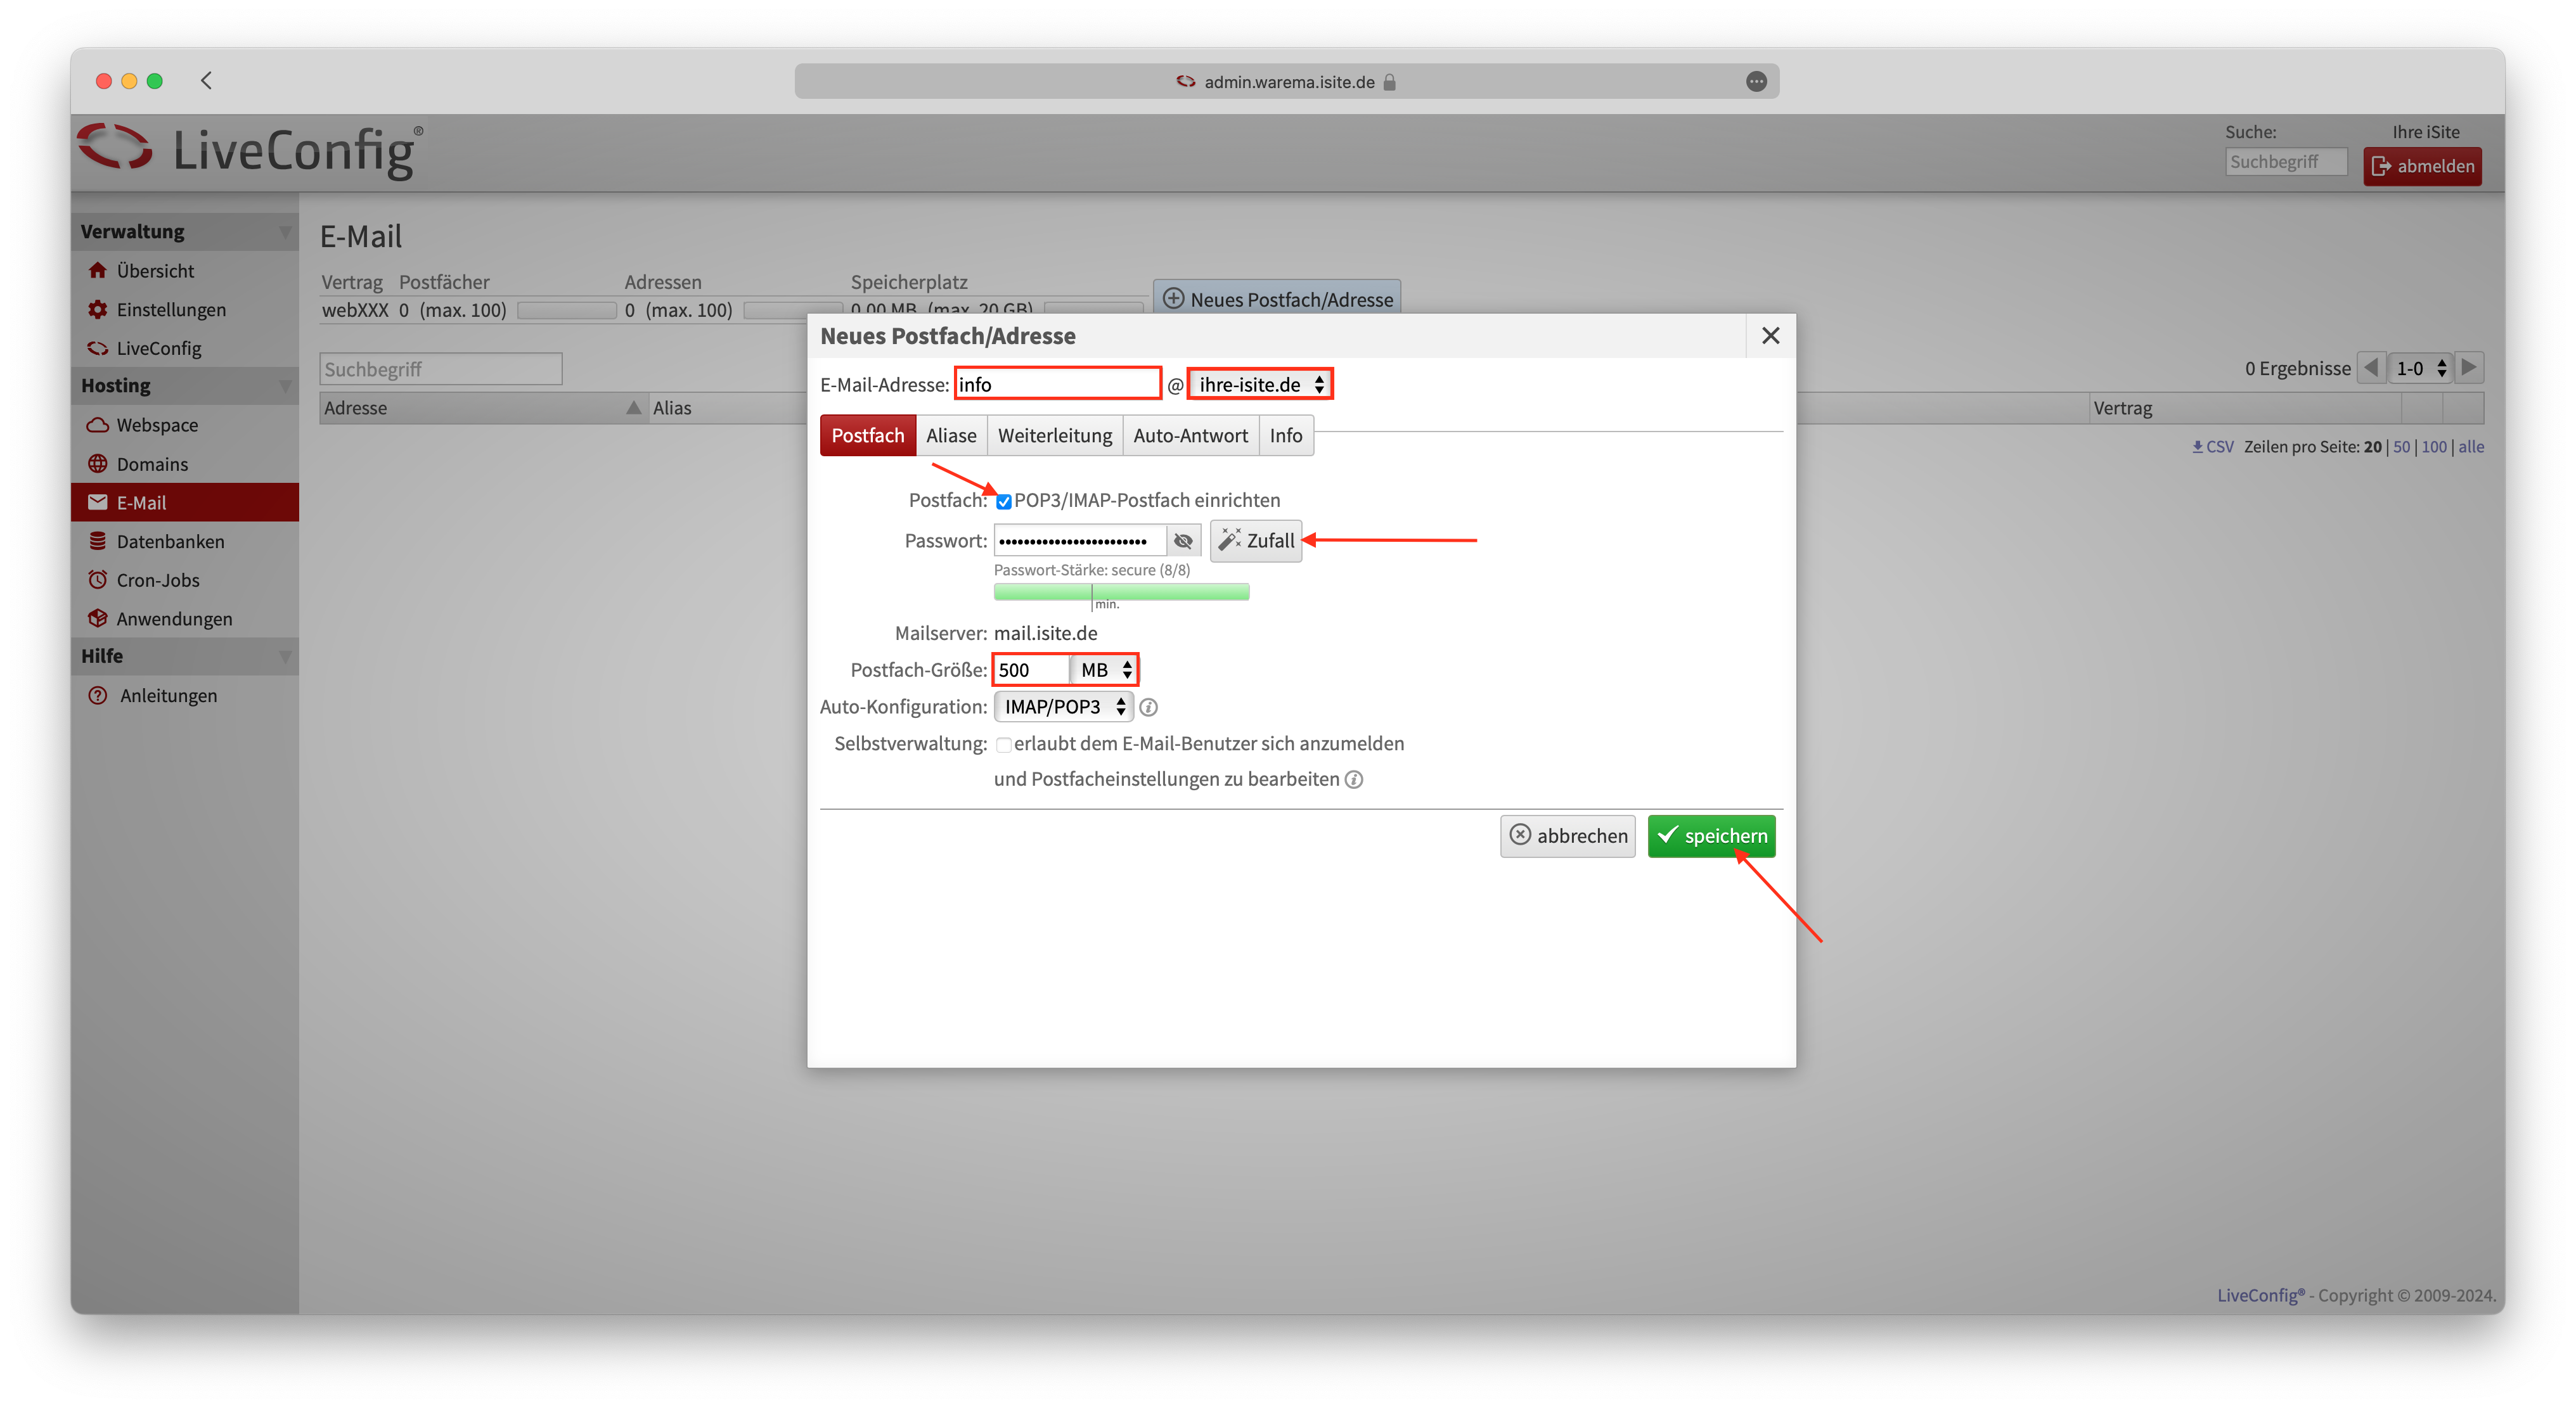This screenshot has height=1408, width=2576.
Task: Open Webspace from sidebar
Action: pos(157,425)
